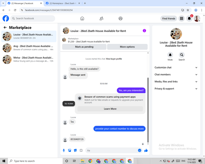Click the More options button
Viewport: 205px width, 164px height.
point(127,47)
